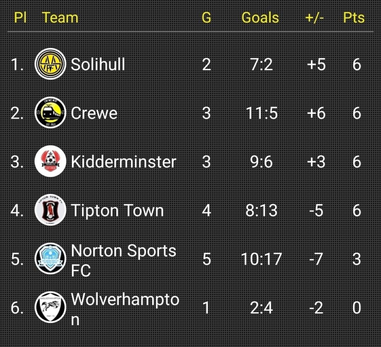Click Crewe's 11:5 goals score

pyautogui.click(x=262, y=113)
